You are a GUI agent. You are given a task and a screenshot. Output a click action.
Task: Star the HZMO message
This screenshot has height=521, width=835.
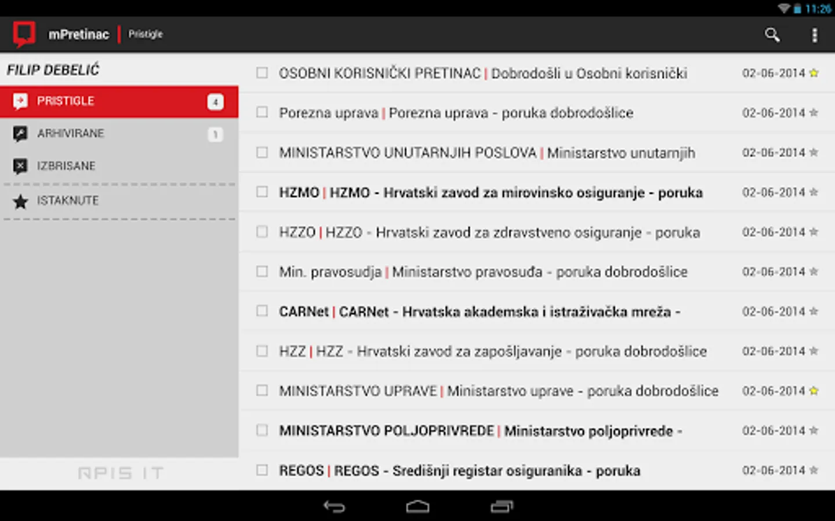(x=814, y=192)
